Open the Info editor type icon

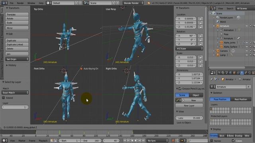click(x=4, y=3)
